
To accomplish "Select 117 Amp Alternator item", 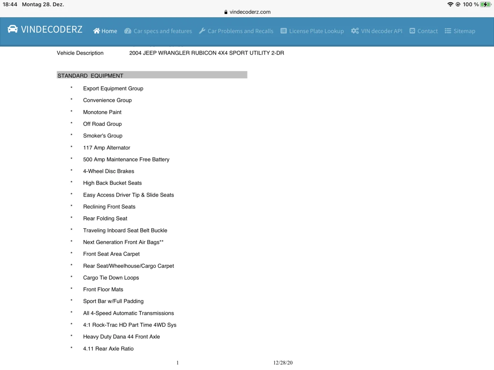I will coord(107,148).
